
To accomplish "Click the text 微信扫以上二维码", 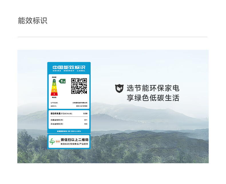I will (74, 140).
